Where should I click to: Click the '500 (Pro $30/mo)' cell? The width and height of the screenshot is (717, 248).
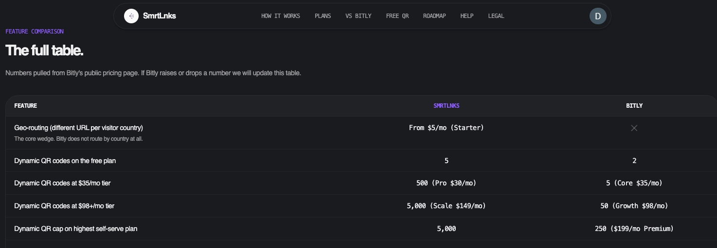pyautogui.click(x=447, y=183)
